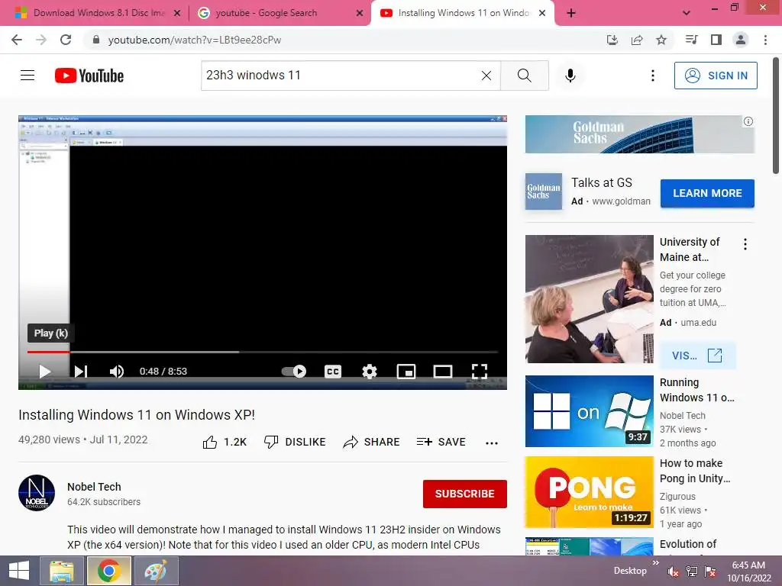Share the video
The height and width of the screenshot is (586, 782).
coord(372,442)
